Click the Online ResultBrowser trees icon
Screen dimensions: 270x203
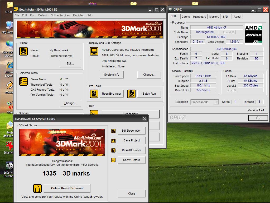37,188
